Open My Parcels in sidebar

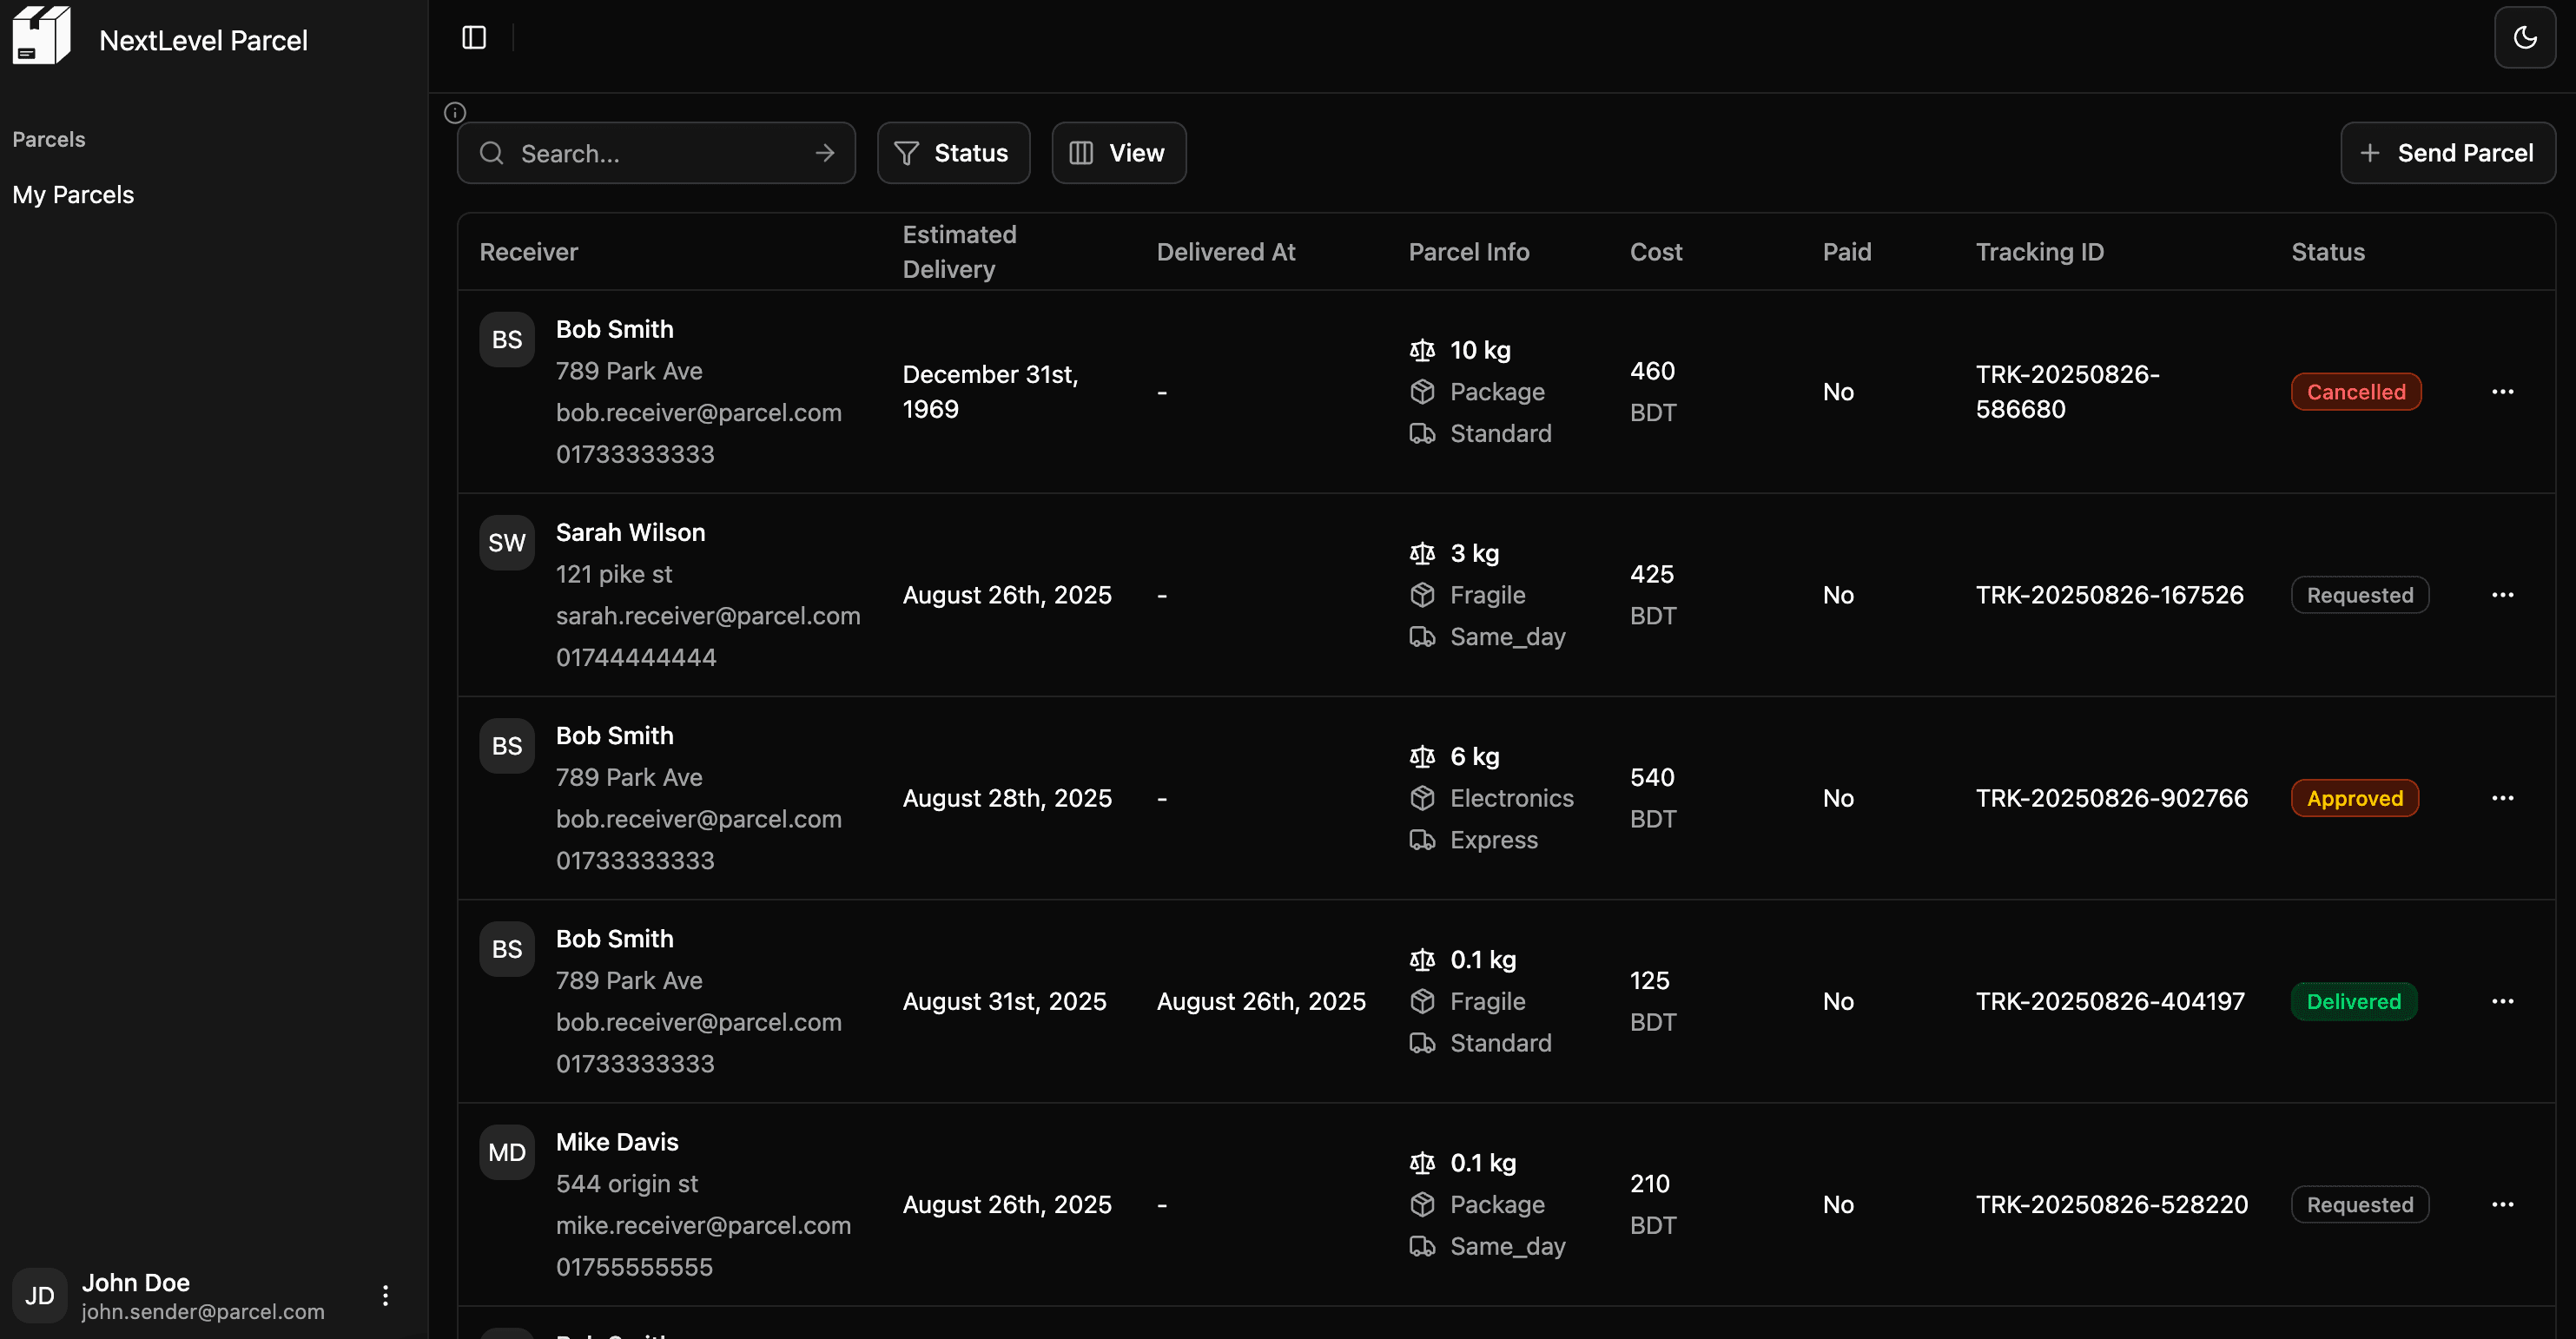click(73, 195)
